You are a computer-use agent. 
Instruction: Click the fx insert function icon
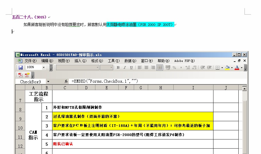(x=66, y=81)
